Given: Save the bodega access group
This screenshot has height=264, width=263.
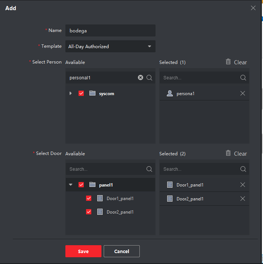Looking at the screenshot, I should coord(83,251).
